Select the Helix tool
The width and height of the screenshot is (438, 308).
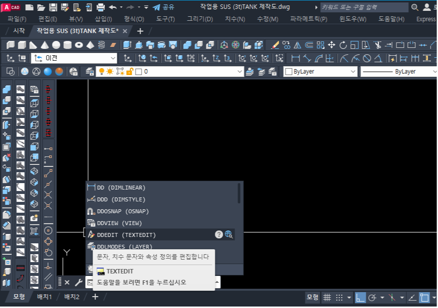(101, 45)
